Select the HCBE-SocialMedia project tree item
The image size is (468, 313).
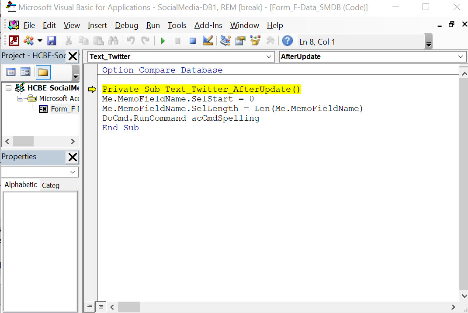coord(53,88)
